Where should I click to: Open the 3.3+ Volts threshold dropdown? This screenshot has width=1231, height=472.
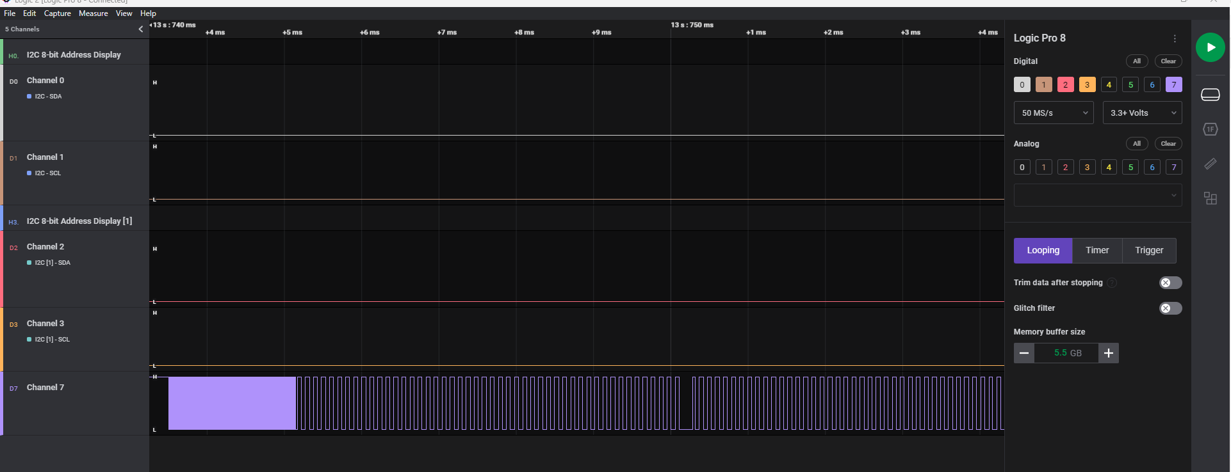1143,113
